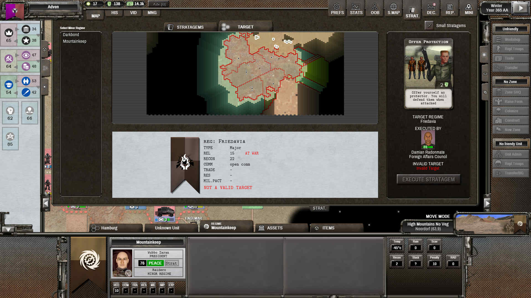
Task: Click the end turn play arrow
Action: 521,8
